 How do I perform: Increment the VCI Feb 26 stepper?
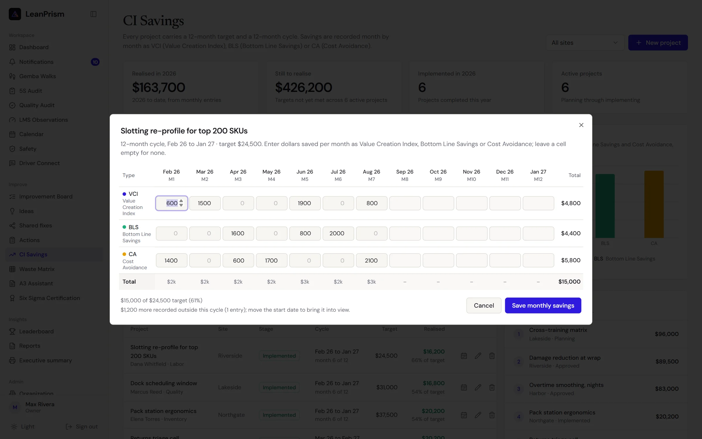tap(181, 201)
